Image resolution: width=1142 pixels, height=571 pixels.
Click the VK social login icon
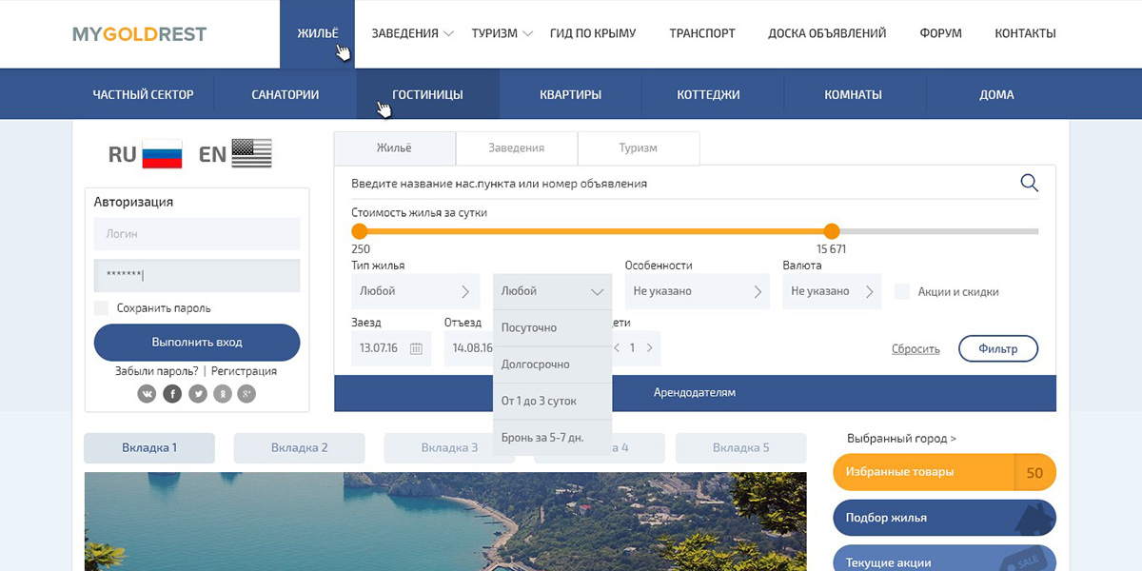pyautogui.click(x=147, y=393)
